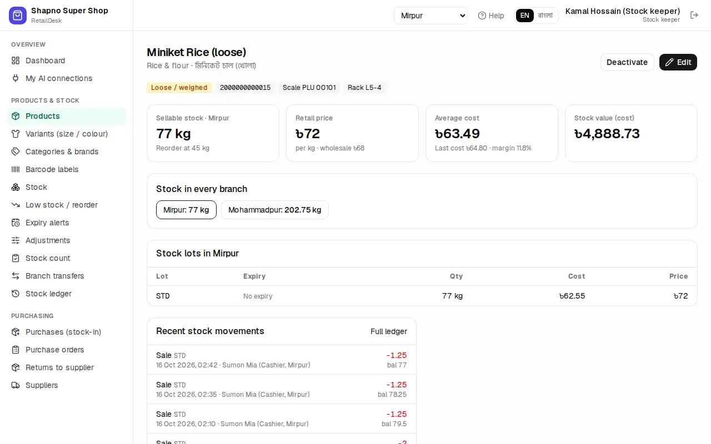Viewport: 711px width, 444px height.
Task: Click the barcode icon for Barcode labels
Action: point(16,169)
